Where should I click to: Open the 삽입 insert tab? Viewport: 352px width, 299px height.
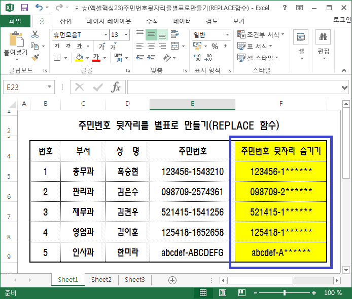point(66,21)
